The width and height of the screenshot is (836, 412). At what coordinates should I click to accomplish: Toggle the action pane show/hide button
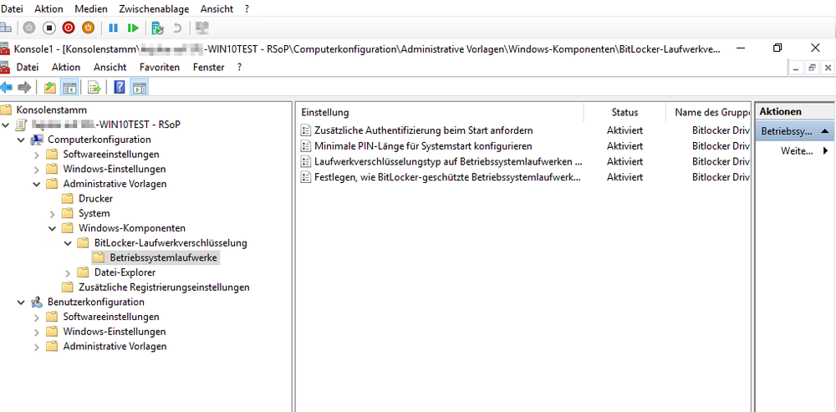140,87
